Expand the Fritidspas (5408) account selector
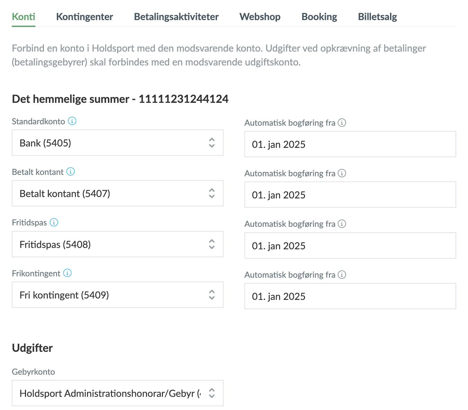This screenshot has height=410, width=468. [x=118, y=244]
